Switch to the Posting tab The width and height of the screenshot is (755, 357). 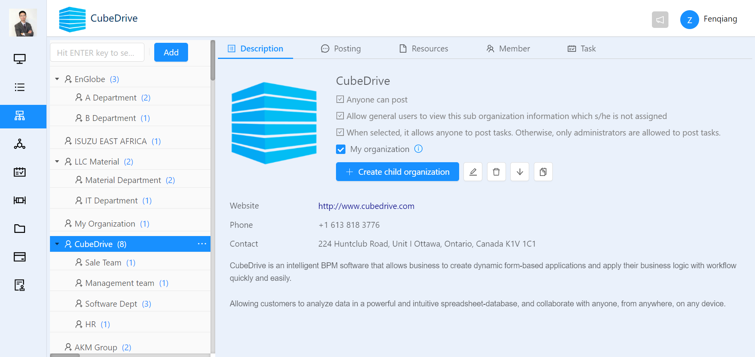[x=341, y=49]
